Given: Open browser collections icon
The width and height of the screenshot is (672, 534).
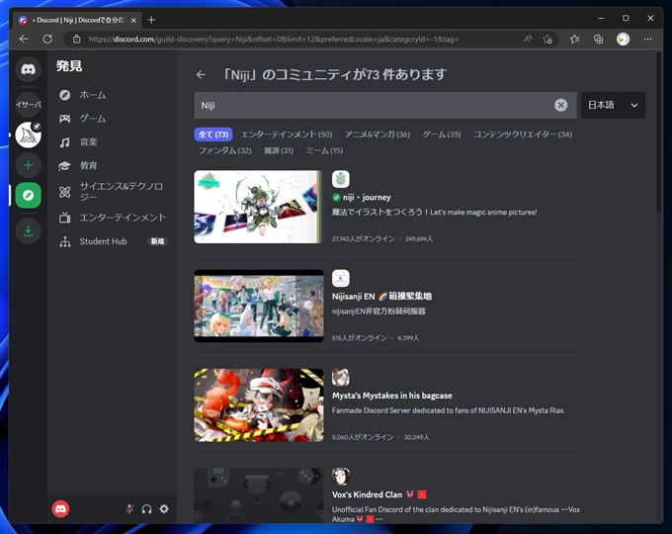Looking at the screenshot, I should [598, 40].
